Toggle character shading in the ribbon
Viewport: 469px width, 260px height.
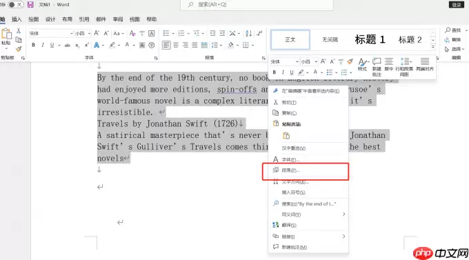(x=142, y=46)
